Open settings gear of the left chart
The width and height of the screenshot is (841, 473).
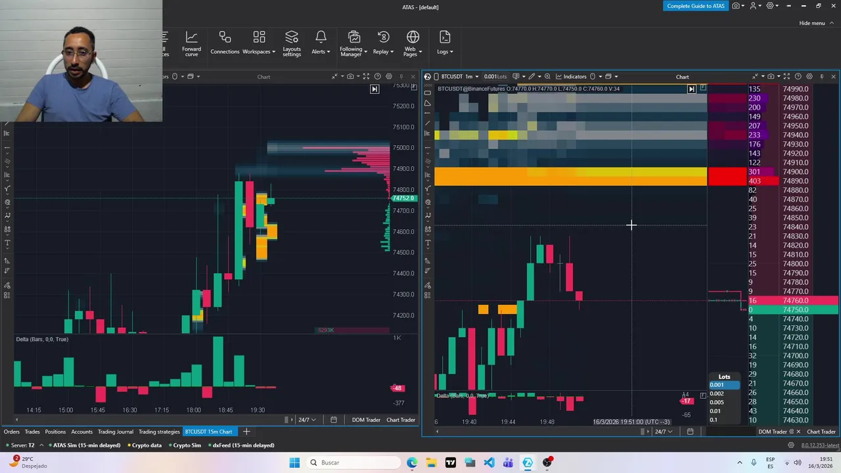[389, 77]
